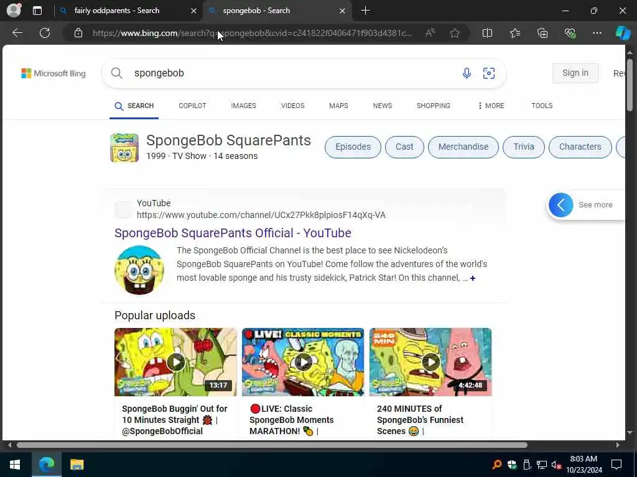Screen dimensions: 637x477
Task: Click the Cast chip
Action: pos(404,147)
